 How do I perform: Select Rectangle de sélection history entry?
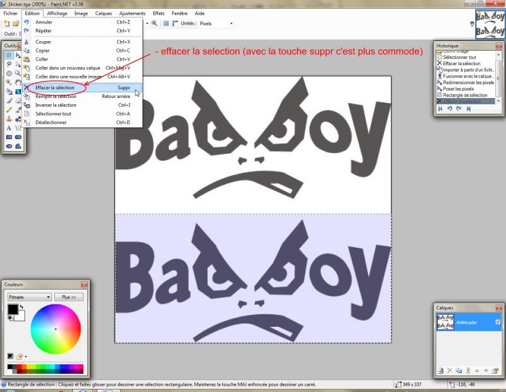[465, 95]
